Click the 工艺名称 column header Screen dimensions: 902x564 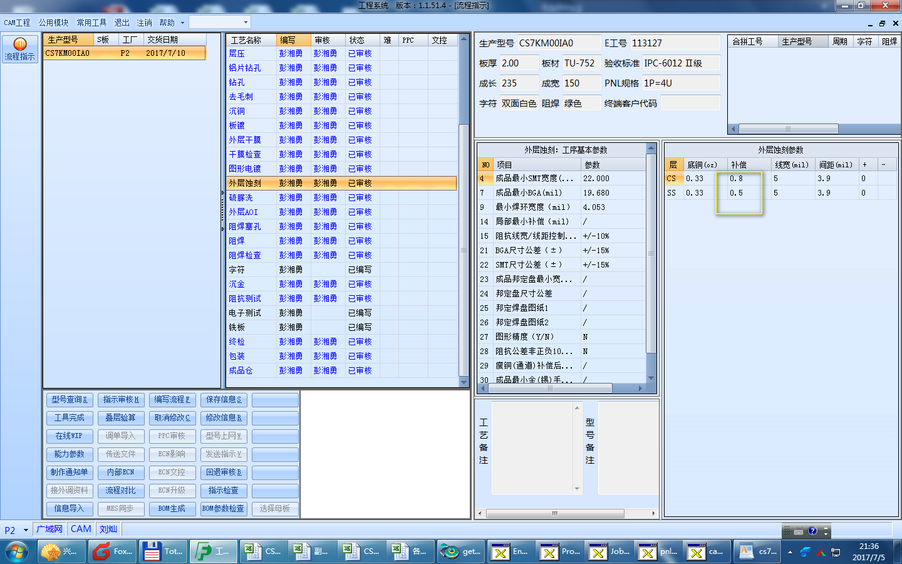point(251,40)
